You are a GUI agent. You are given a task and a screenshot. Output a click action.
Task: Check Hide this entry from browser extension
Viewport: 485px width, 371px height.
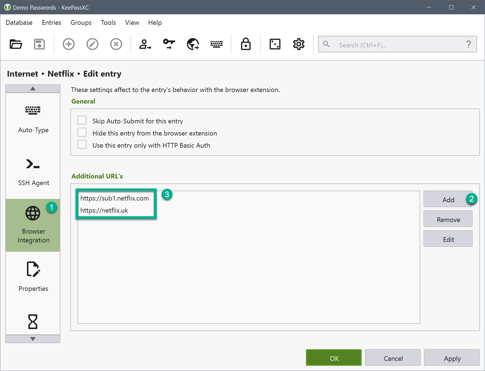(x=82, y=132)
